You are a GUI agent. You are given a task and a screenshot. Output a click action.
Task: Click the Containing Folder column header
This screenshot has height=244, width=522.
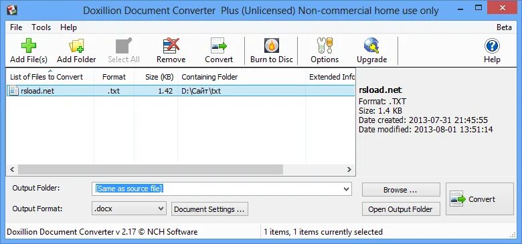[242, 77]
